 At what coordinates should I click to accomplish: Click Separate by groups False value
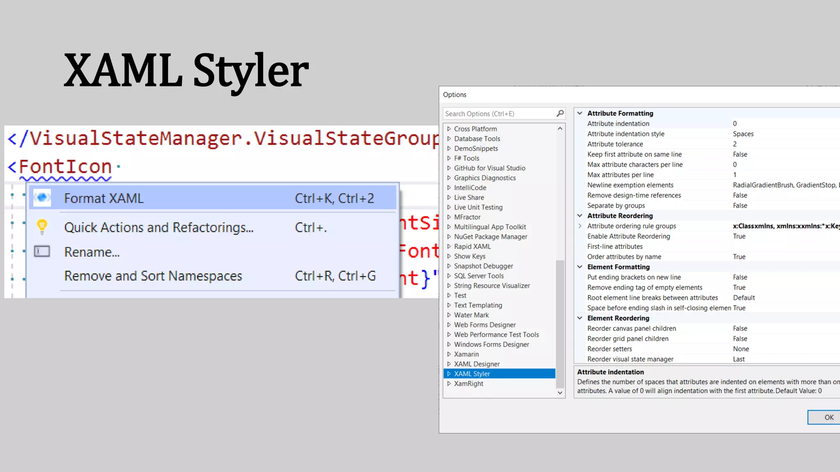740,205
